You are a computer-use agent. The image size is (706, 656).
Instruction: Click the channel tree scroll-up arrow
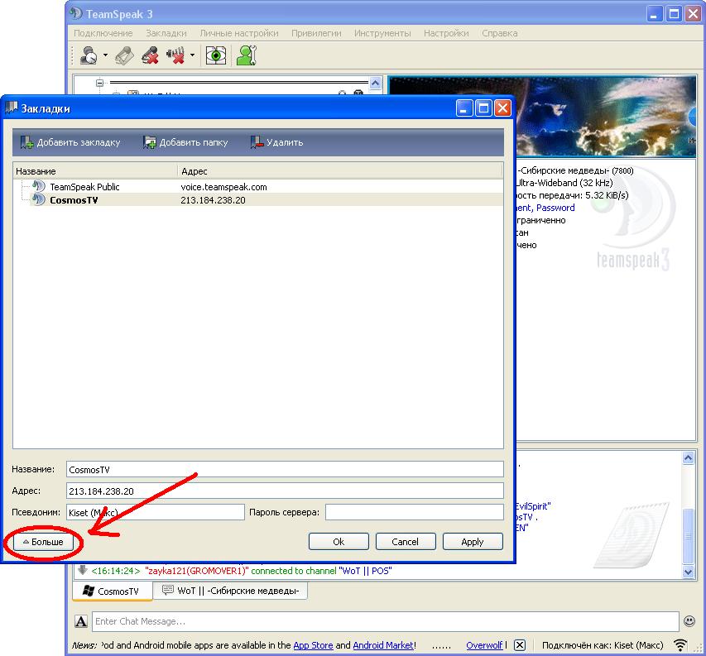pyautogui.click(x=375, y=83)
